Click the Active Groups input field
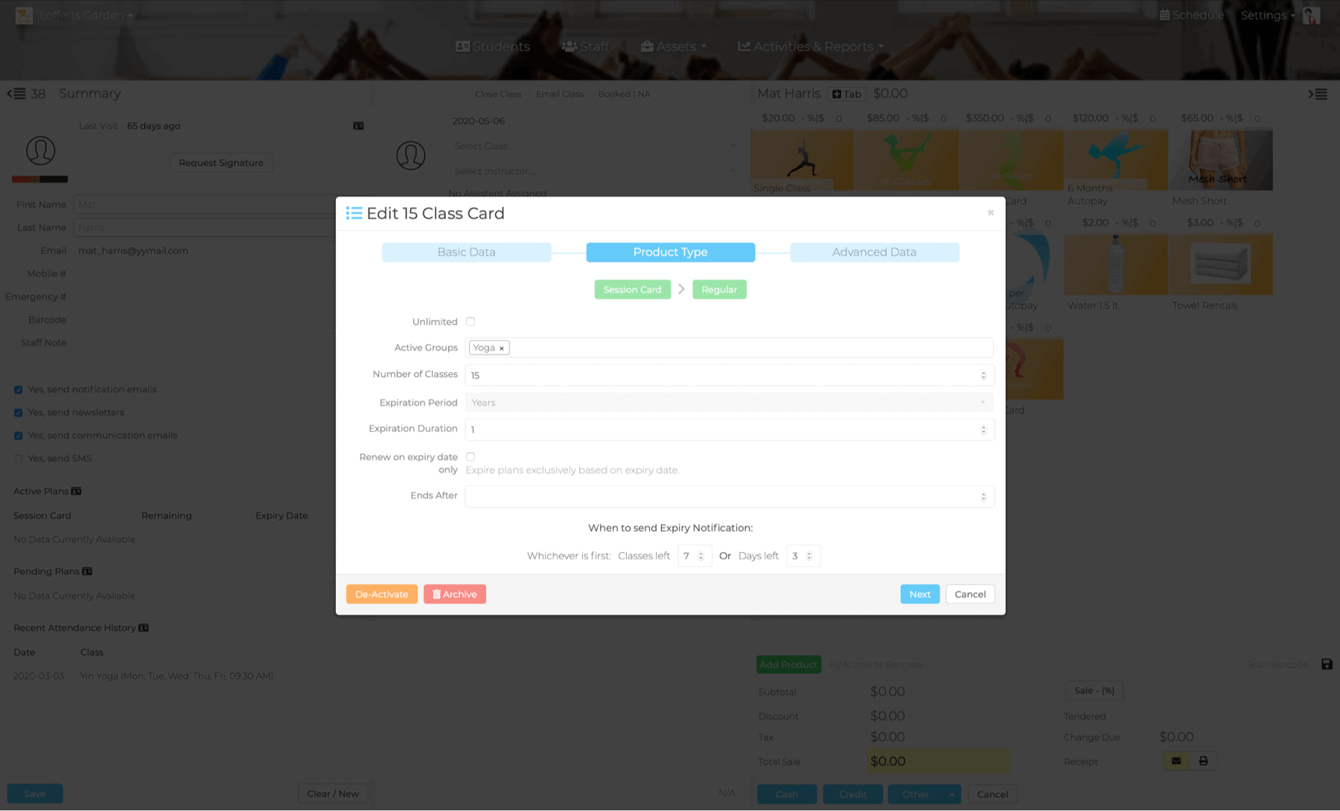This screenshot has height=811, width=1340. 730,347
